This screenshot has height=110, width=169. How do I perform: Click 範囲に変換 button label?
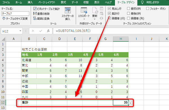[43, 19]
